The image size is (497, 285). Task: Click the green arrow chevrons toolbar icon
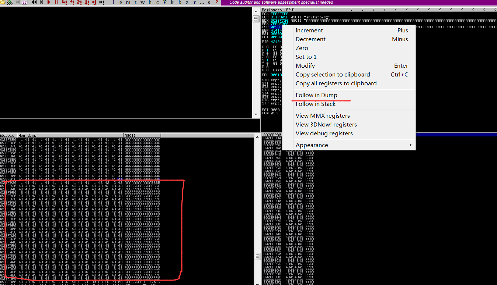[10, 2]
